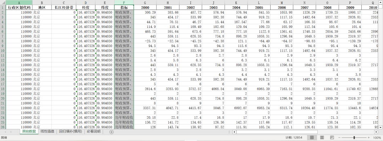This screenshot has width=383, height=141.
Task: Click vertical scrollbar down arrow
Action: 380,127
